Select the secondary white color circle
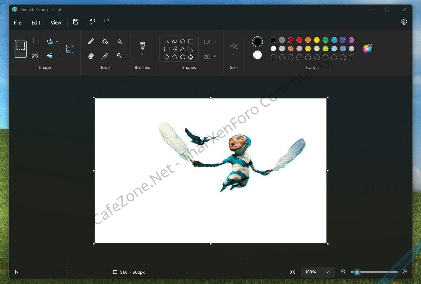This screenshot has width=421, height=284. [258, 55]
